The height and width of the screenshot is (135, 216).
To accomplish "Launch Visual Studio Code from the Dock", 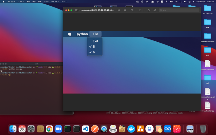I will [x=86, y=129].
